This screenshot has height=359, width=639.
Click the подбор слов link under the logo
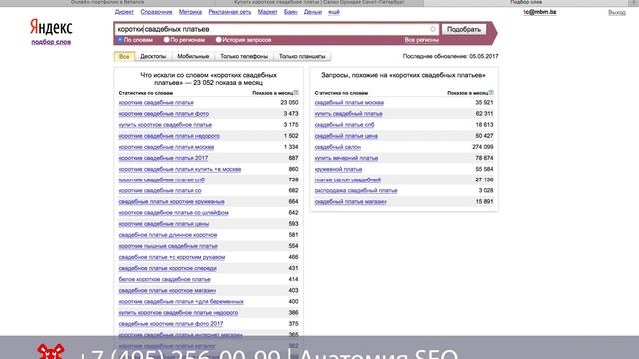pyautogui.click(x=51, y=42)
